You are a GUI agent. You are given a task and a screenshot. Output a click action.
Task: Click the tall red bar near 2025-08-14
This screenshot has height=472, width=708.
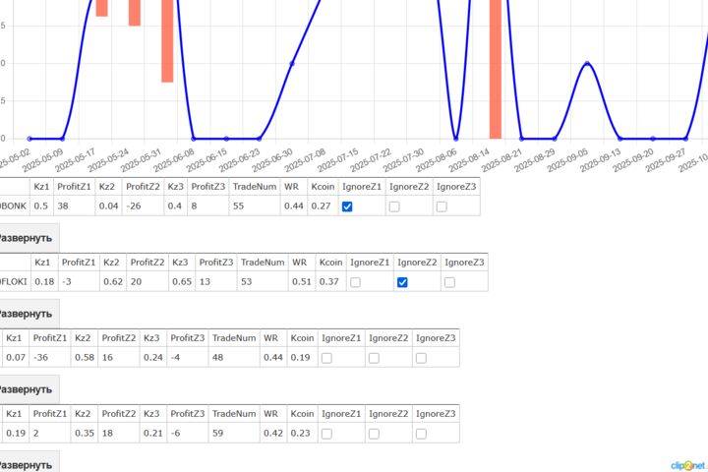496,69
